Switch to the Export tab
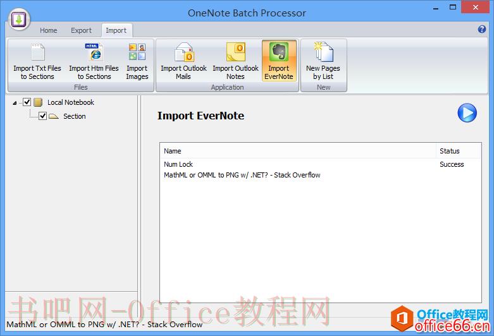Screen dimensions: 494x336 (81, 30)
